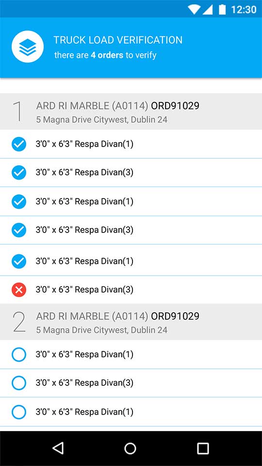Toggle fifth checked item Respa Divan(1) in order 1
Image resolution: width=262 pixels, height=466 pixels.
coord(19,261)
